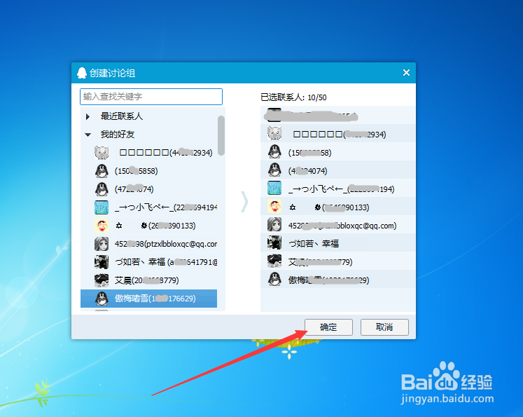Select highlighted 傲梅啫雪 in left list
Screen dimensions: 523x417
148,299
